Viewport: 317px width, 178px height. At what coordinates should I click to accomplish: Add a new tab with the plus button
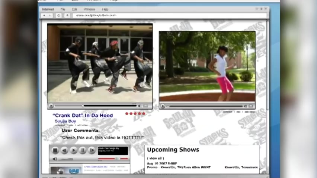click(x=67, y=15)
